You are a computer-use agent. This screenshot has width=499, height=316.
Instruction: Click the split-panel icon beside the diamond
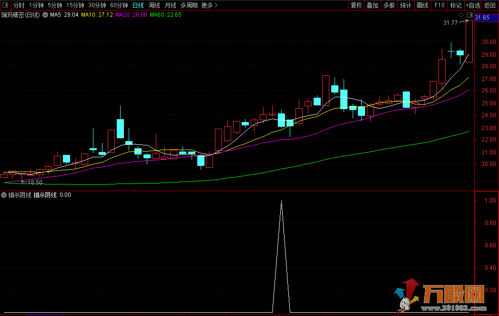click(x=470, y=15)
